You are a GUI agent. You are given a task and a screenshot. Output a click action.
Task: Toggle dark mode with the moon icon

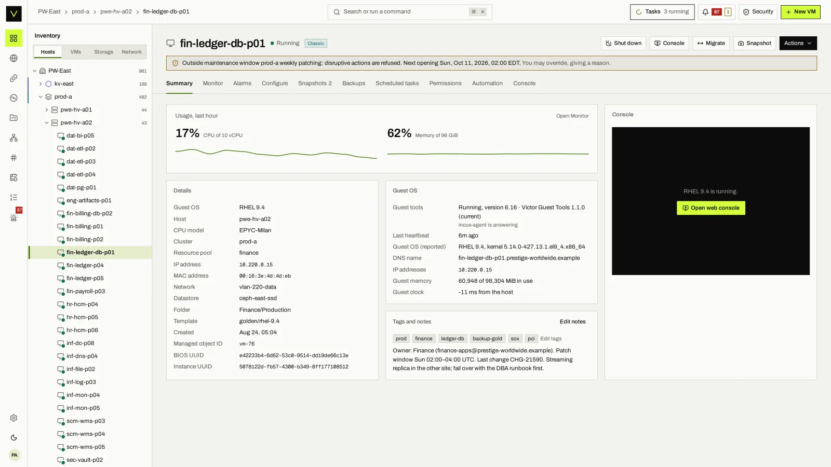[14, 438]
